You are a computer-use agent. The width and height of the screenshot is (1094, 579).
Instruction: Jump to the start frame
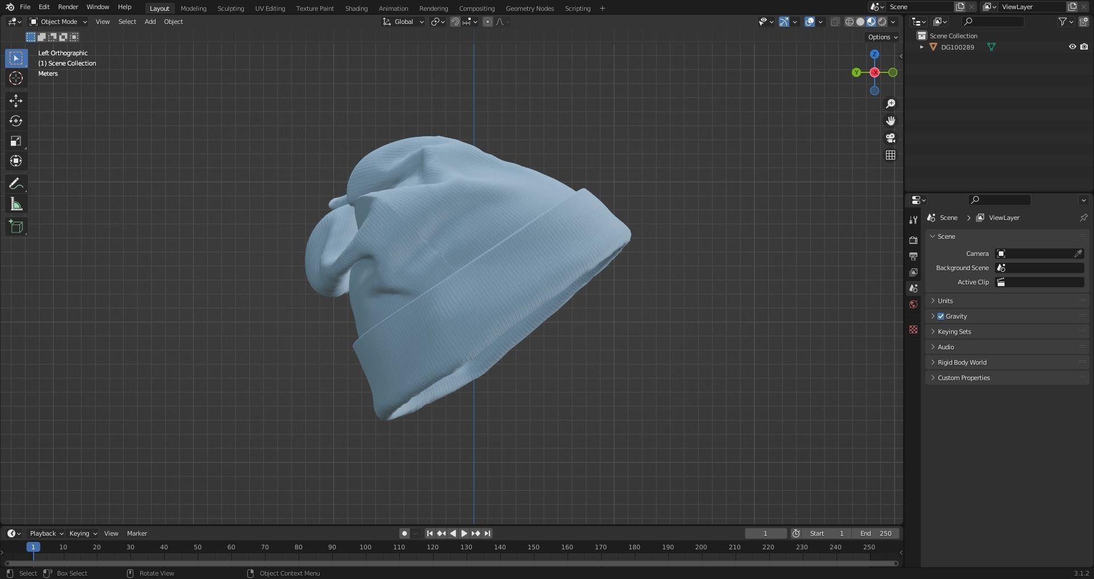[430, 533]
